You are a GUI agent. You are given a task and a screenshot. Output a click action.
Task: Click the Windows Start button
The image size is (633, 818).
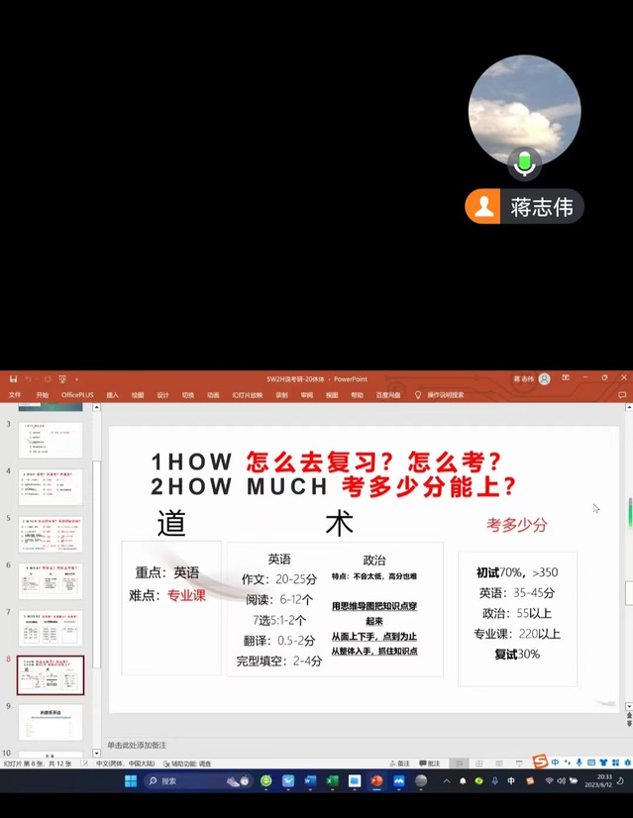click(131, 781)
